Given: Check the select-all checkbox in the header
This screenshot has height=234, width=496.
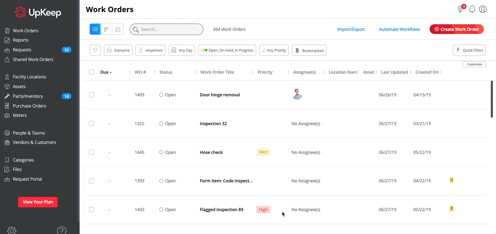Looking at the screenshot, I should [x=91, y=72].
